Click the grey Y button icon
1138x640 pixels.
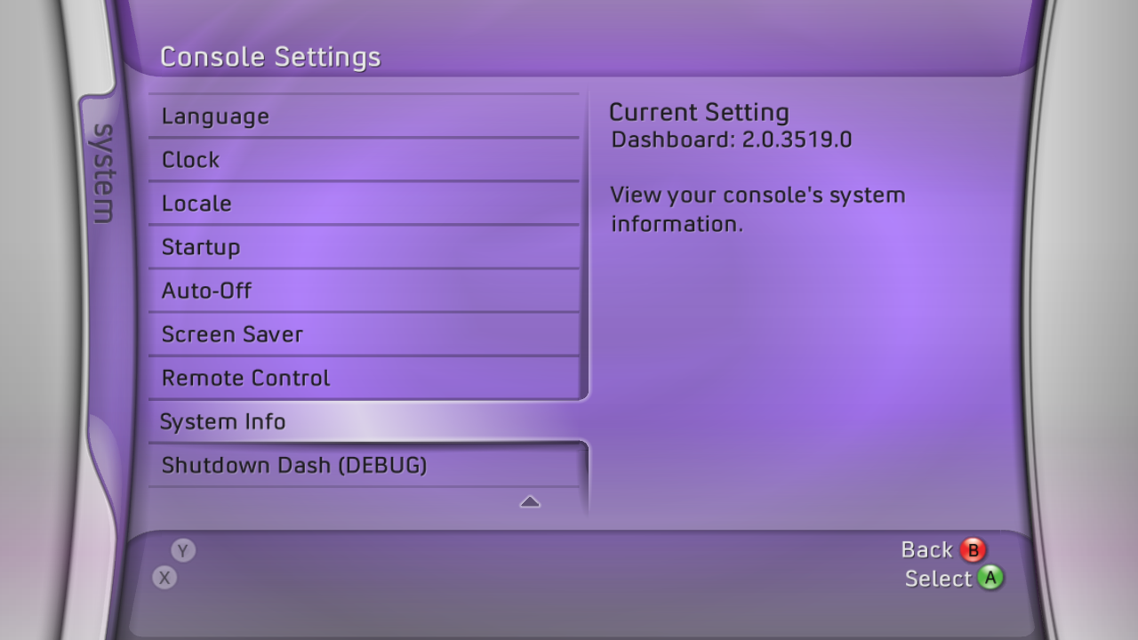click(182, 551)
